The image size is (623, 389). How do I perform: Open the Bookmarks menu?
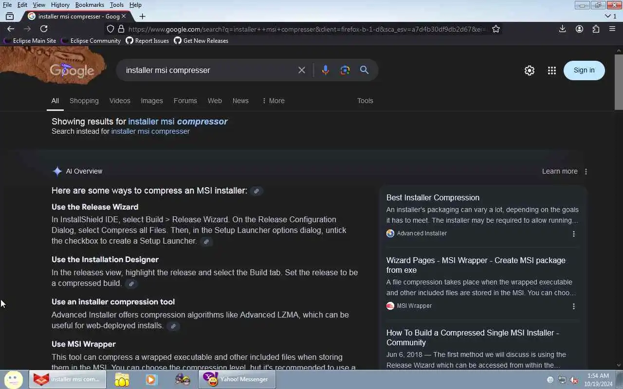[90, 5]
